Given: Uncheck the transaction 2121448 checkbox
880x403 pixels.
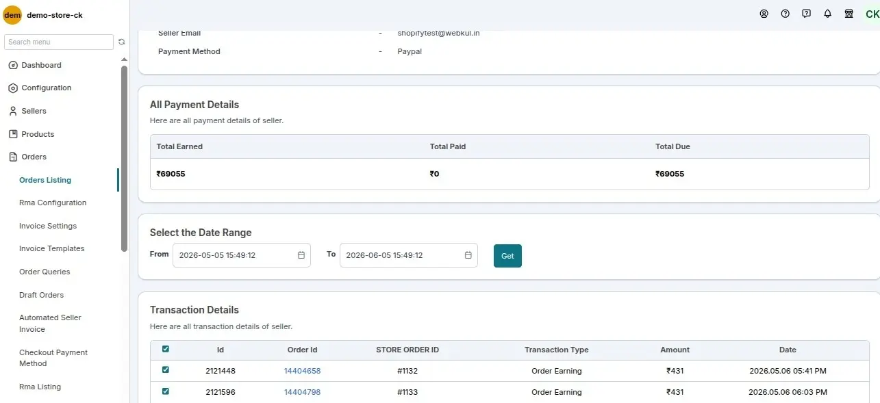Looking at the screenshot, I should click(166, 370).
